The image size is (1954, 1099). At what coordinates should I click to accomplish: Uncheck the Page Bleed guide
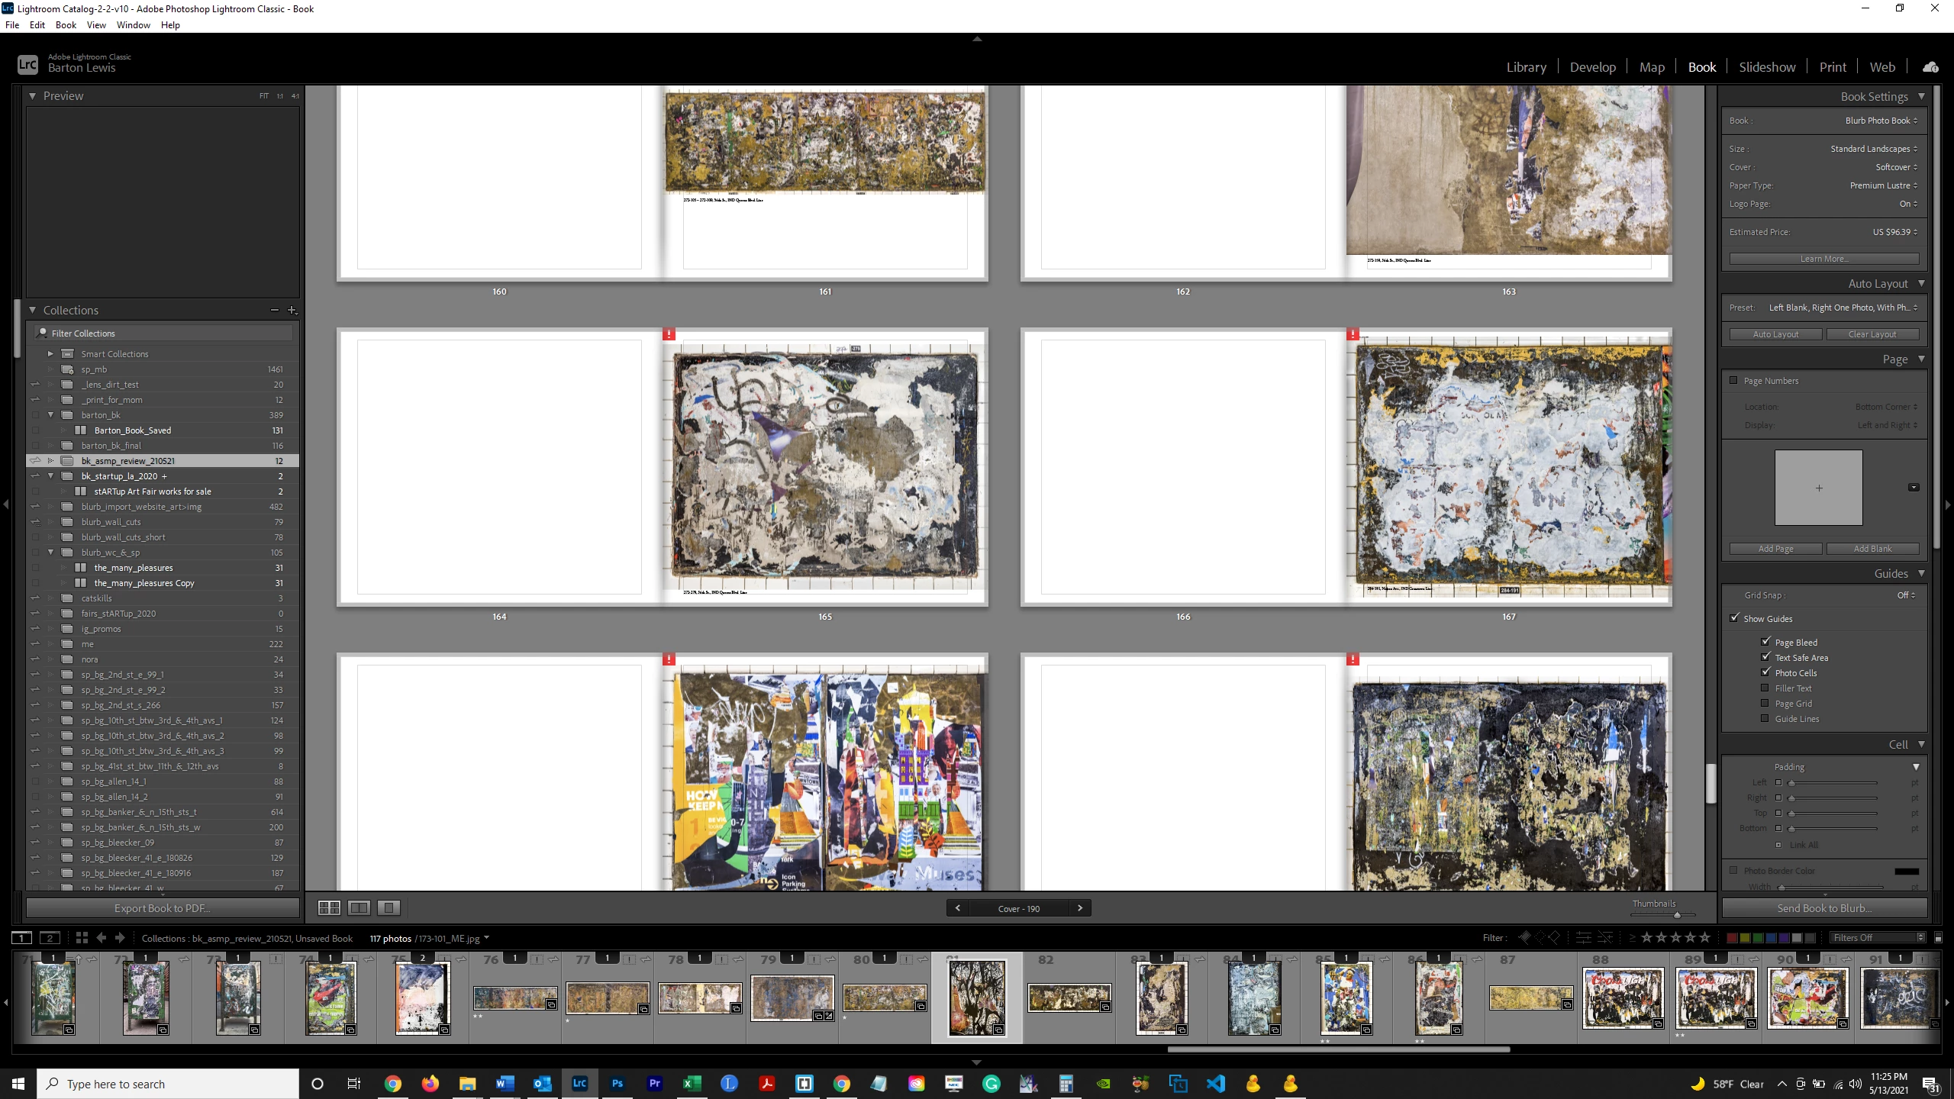tap(1765, 642)
